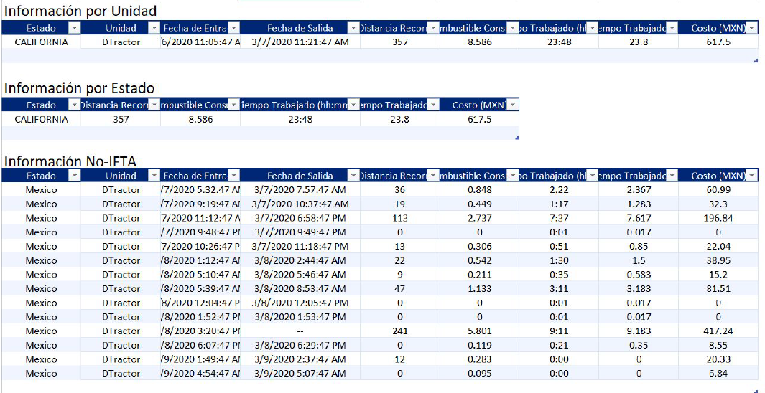Screen dimensions: 765x393
Task: Select decimal time cell '7.617'
Action: coord(639,218)
